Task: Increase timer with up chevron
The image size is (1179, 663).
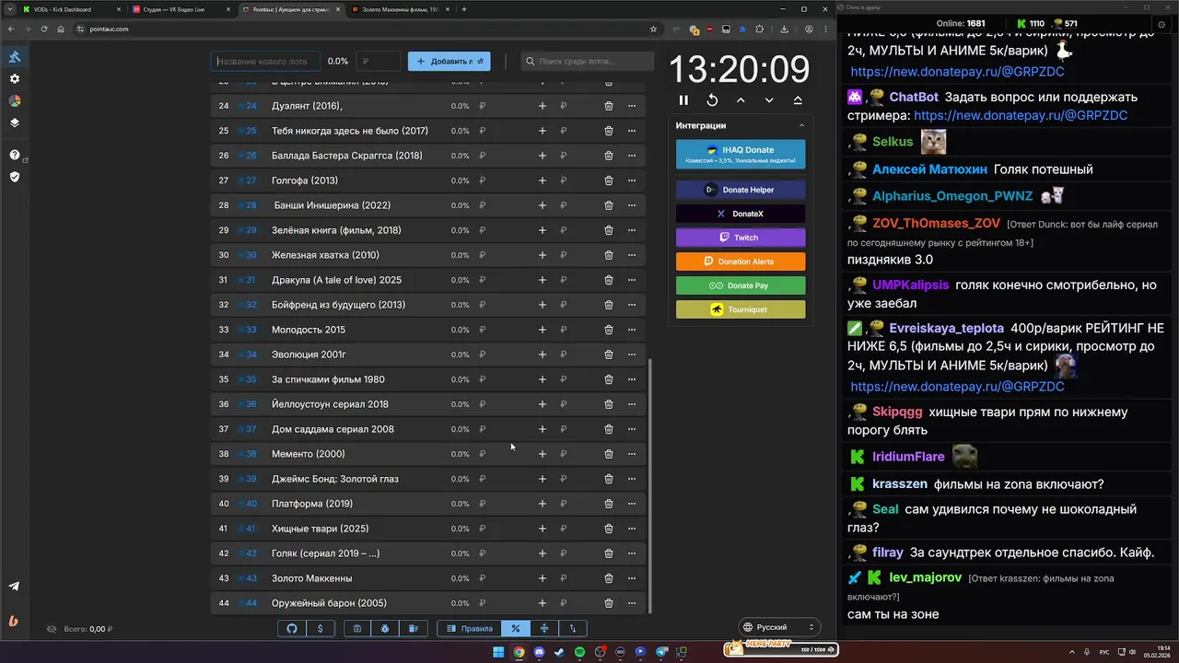Action: click(x=741, y=100)
